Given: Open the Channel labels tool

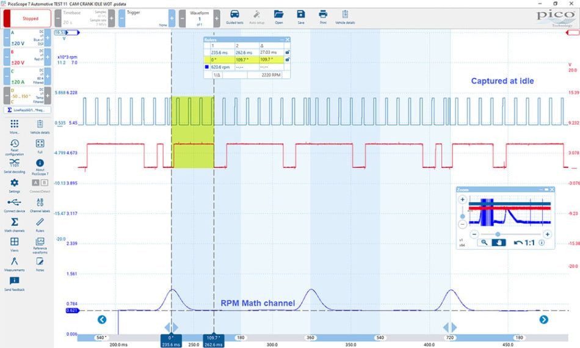Looking at the screenshot, I should coord(40,205).
